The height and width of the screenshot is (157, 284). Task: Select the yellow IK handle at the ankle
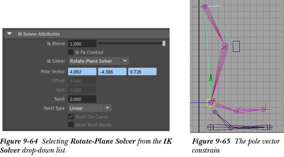tap(210, 102)
